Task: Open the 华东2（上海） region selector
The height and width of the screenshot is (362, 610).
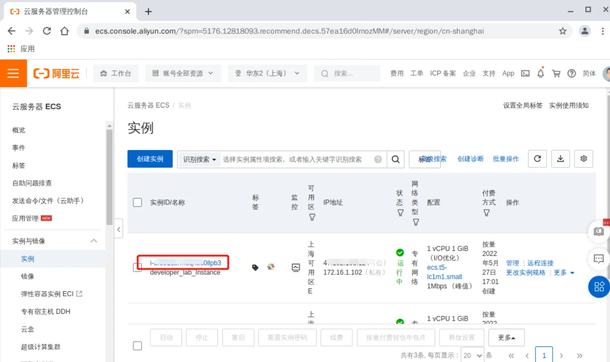Action: (268, 74)
